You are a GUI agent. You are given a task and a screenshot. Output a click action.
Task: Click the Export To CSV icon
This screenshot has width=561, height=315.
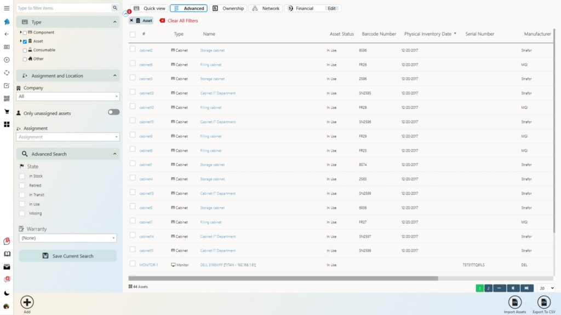pos(543,302)
